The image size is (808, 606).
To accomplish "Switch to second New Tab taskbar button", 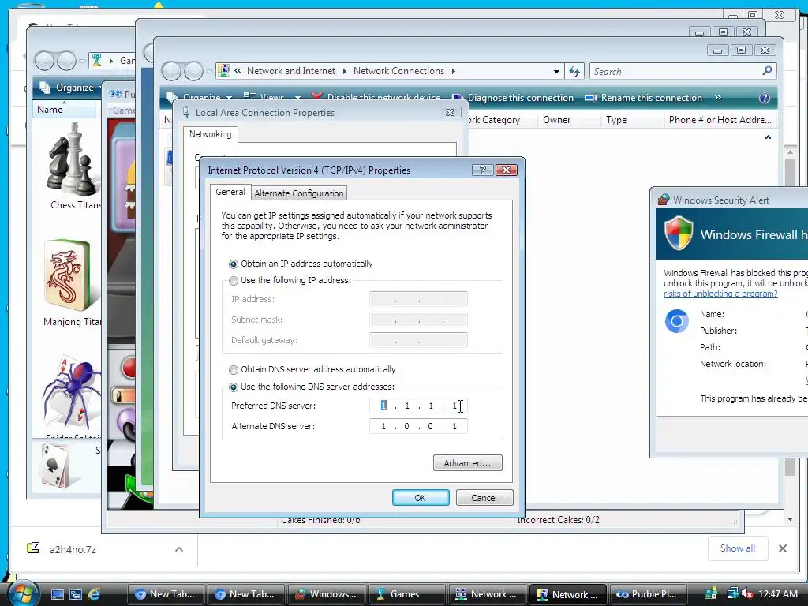I will click(246, 594).
